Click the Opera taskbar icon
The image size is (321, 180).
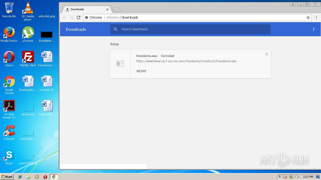(45, 177)
